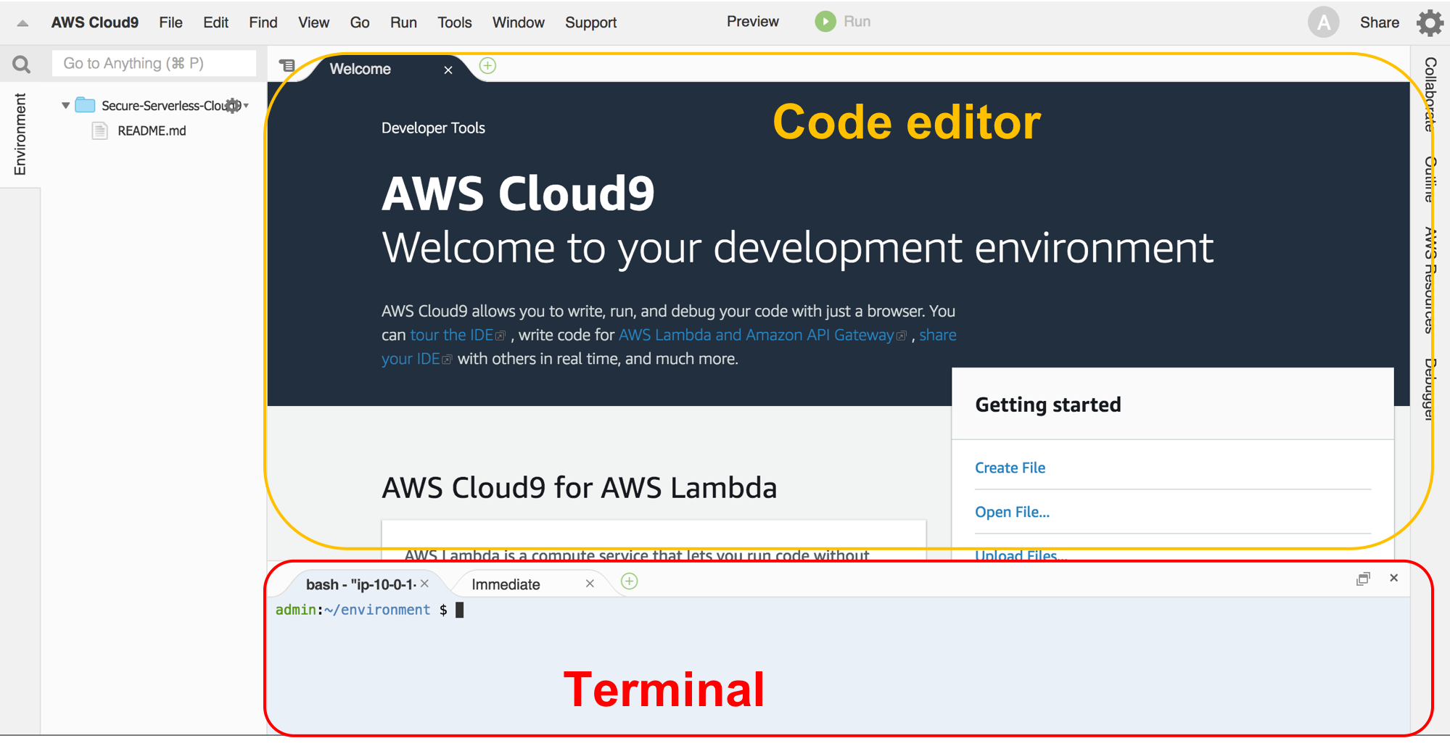The width and height of the screenshot is (1450, 746).
Task: Add a new editor tab with the plus icon next to Welcome
Action: click(487, 66)
